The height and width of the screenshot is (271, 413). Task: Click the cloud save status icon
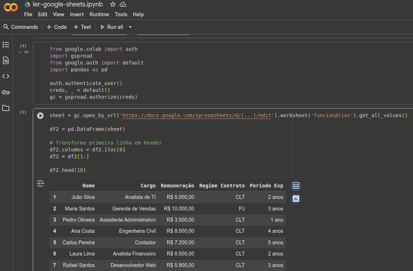pos(123,4)
